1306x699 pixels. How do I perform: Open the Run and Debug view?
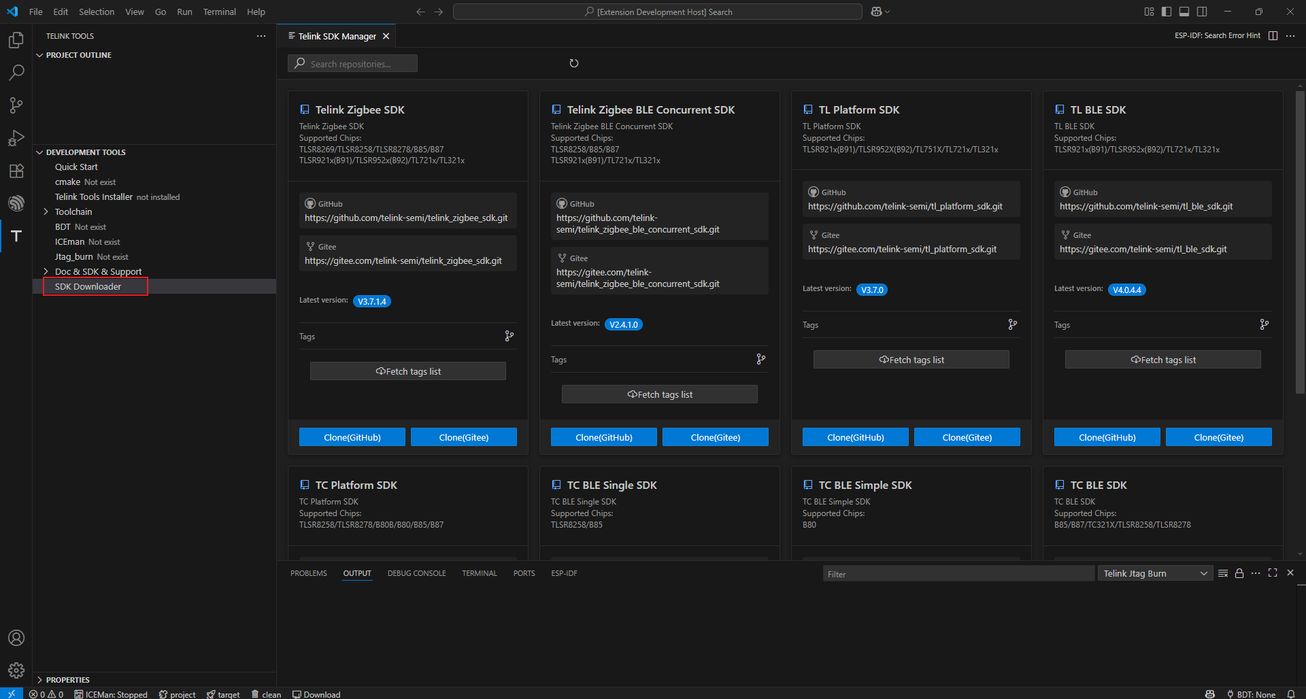(16, 138)
